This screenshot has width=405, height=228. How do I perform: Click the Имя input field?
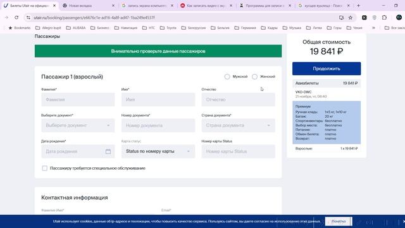(158, 99)
